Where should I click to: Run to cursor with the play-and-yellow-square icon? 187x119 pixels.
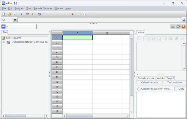(34, 14)
